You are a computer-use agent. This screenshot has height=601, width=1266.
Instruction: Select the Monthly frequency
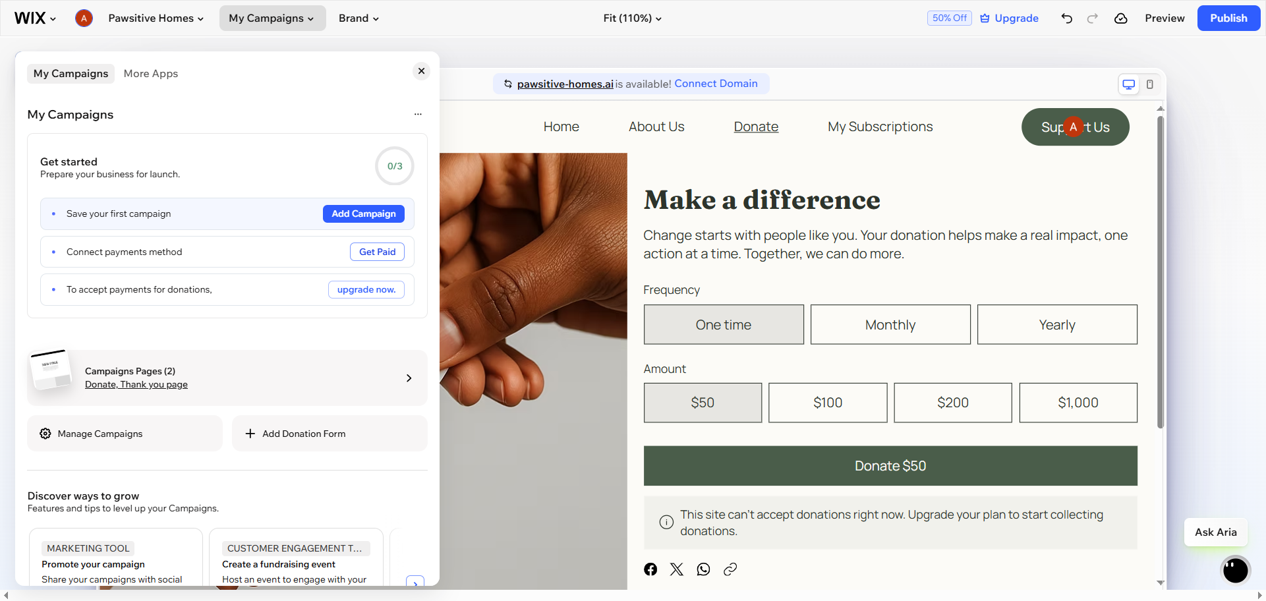tap(890, 324)
